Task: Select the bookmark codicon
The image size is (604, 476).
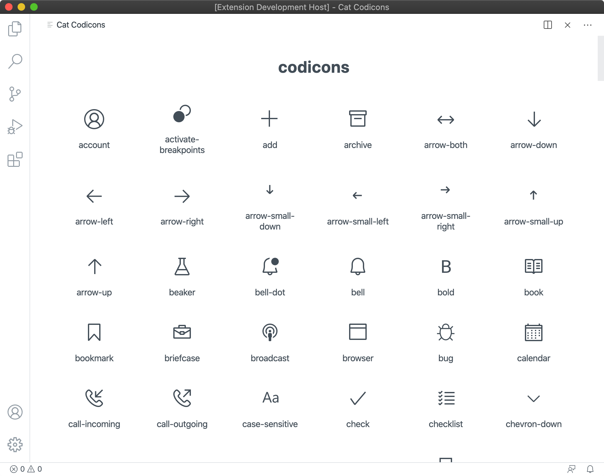Action: click(94, 332)
